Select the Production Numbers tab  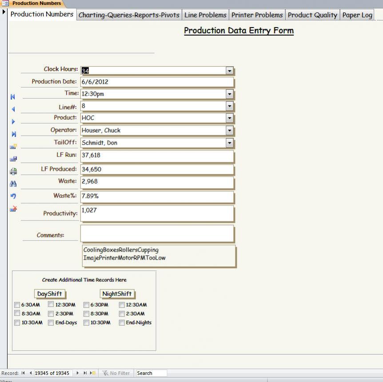42,14
